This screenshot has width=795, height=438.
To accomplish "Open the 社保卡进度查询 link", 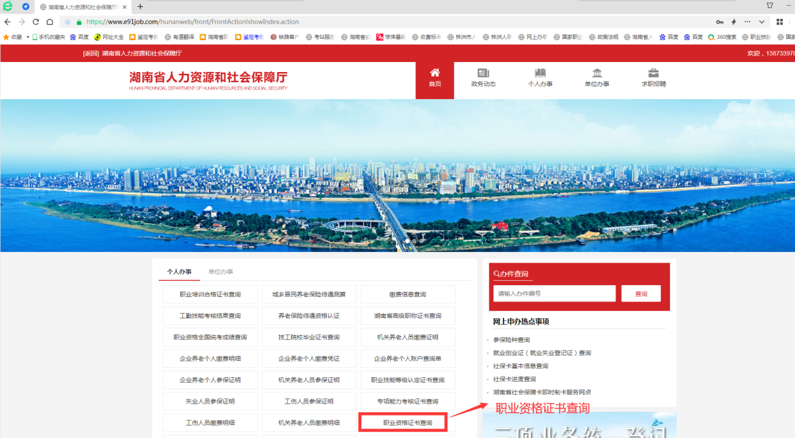I will (515, 379).
